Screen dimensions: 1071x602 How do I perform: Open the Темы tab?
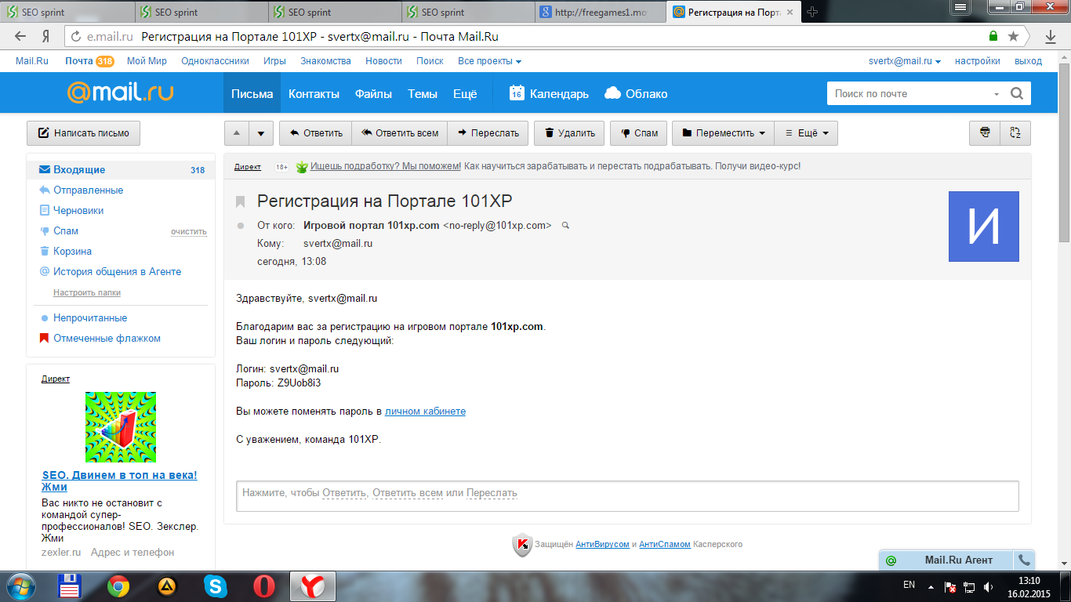[423, 93]
